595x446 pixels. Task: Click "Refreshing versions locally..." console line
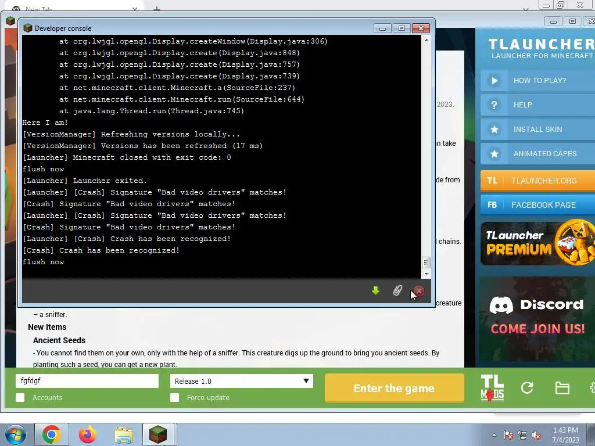(x=131, y=134)
